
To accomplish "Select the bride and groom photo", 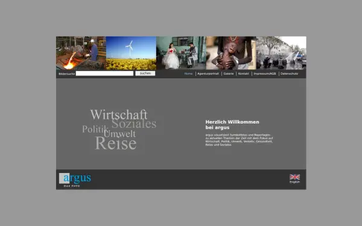I will [x=181, y=53].
